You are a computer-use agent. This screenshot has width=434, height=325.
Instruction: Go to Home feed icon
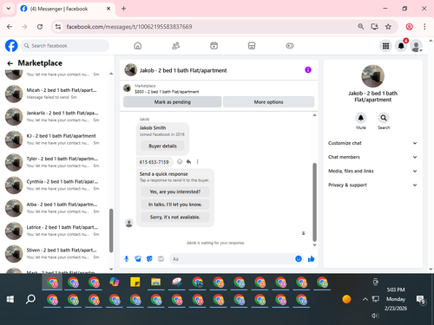(138, 46)
